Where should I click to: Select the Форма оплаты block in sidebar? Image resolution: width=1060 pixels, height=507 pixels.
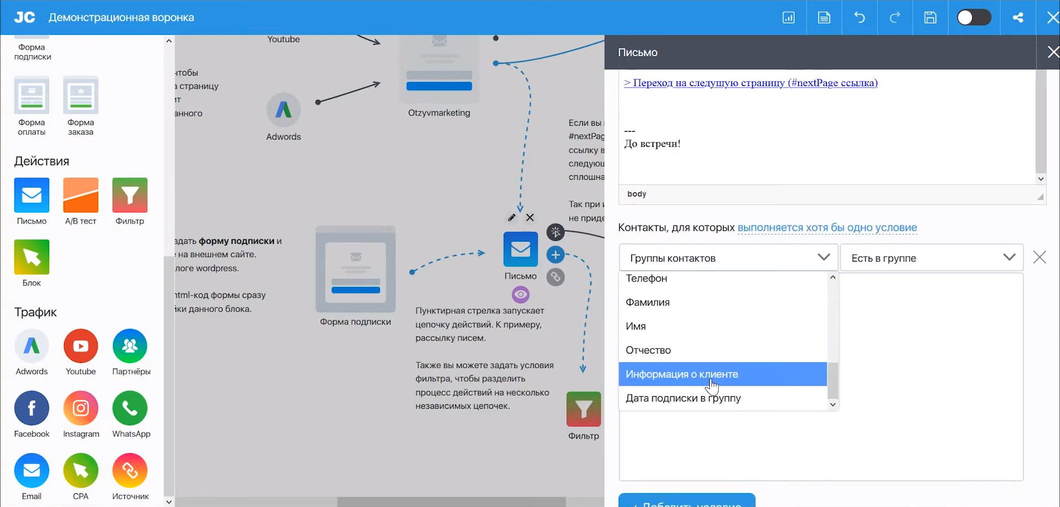tap(31, 106)
